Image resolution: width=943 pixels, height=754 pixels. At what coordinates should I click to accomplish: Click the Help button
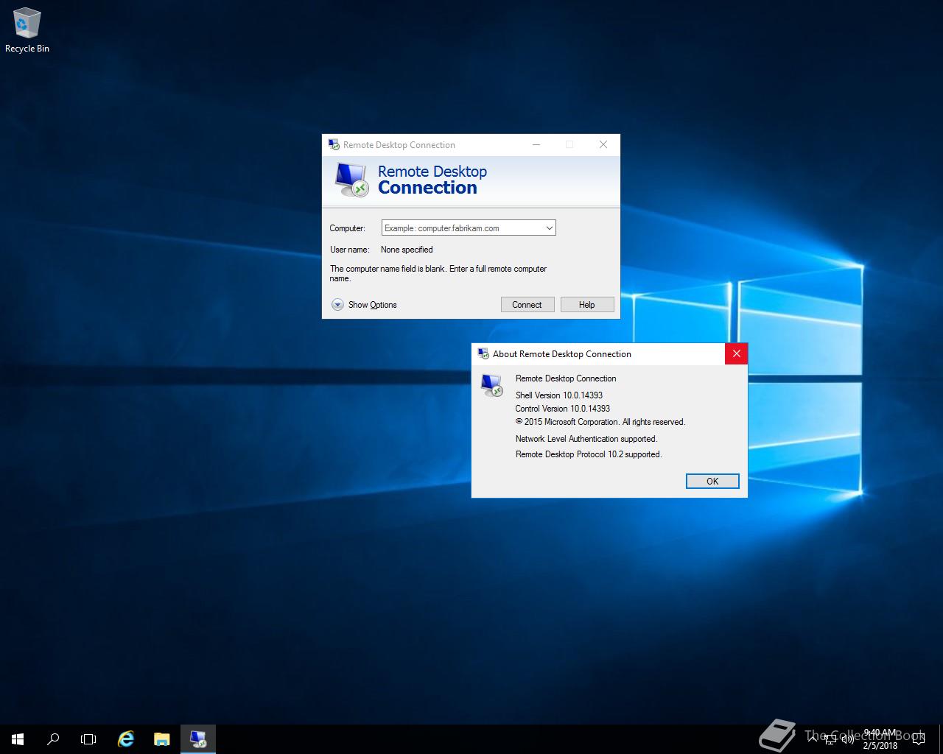[x=586, y=305]
